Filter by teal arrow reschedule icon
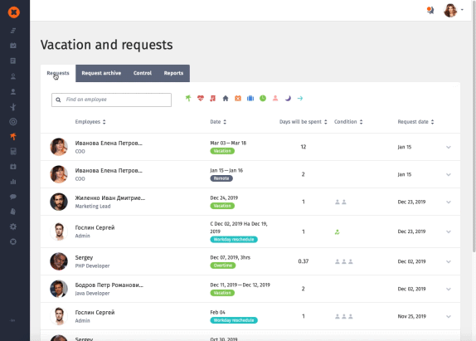This screenshot has height=341, width=476. tap(300, 99)
